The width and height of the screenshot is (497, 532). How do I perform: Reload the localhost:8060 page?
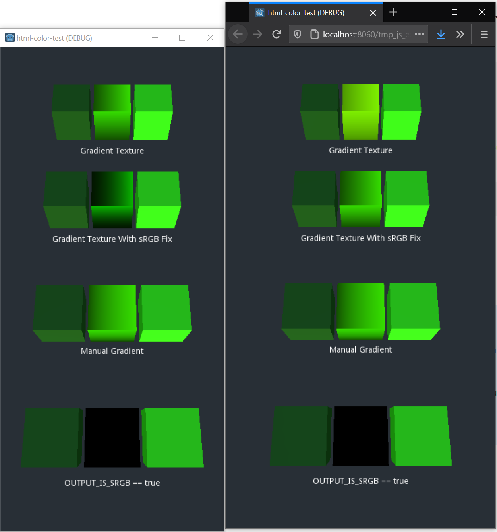click(277, 34)
